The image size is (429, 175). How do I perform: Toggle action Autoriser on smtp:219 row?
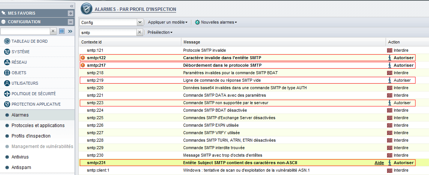pyautogui.click(x=401, y=80)
